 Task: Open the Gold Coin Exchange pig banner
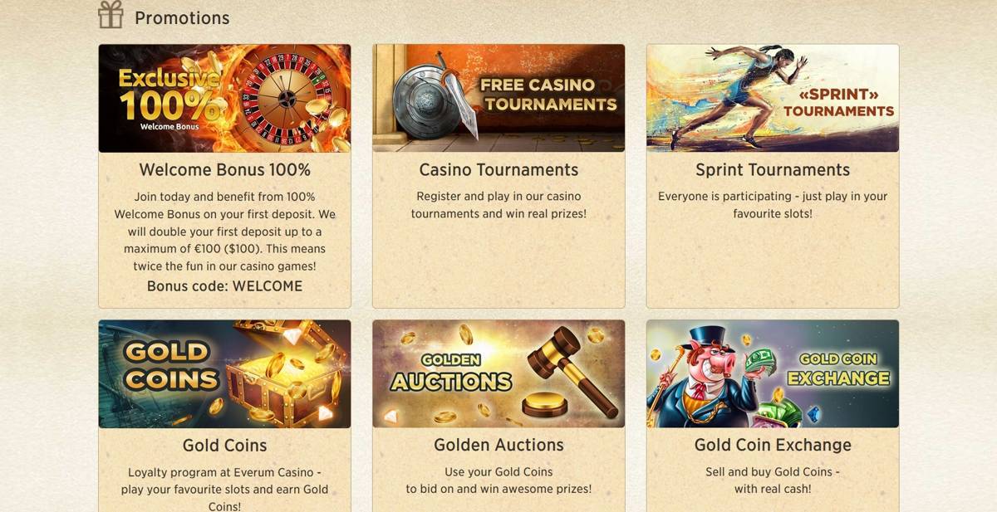point(773,373)
